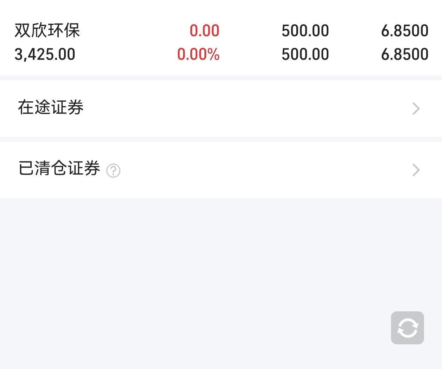
Task: Click the circular arrows inside refresh button
Action: [x=407, y=328]
